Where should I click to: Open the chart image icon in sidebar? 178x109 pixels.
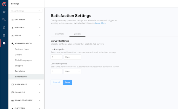[x=4, y=35]
